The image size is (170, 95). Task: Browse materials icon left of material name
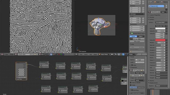coord(150,12)
